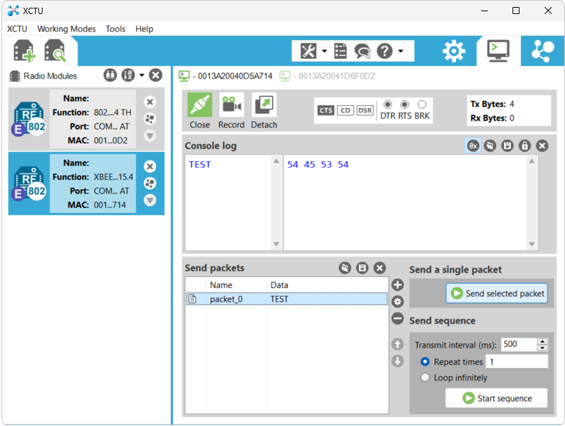Toggle hexadecimal view in Console log
The height and width of the screenshot is (426, 565).
coord(473,146)
